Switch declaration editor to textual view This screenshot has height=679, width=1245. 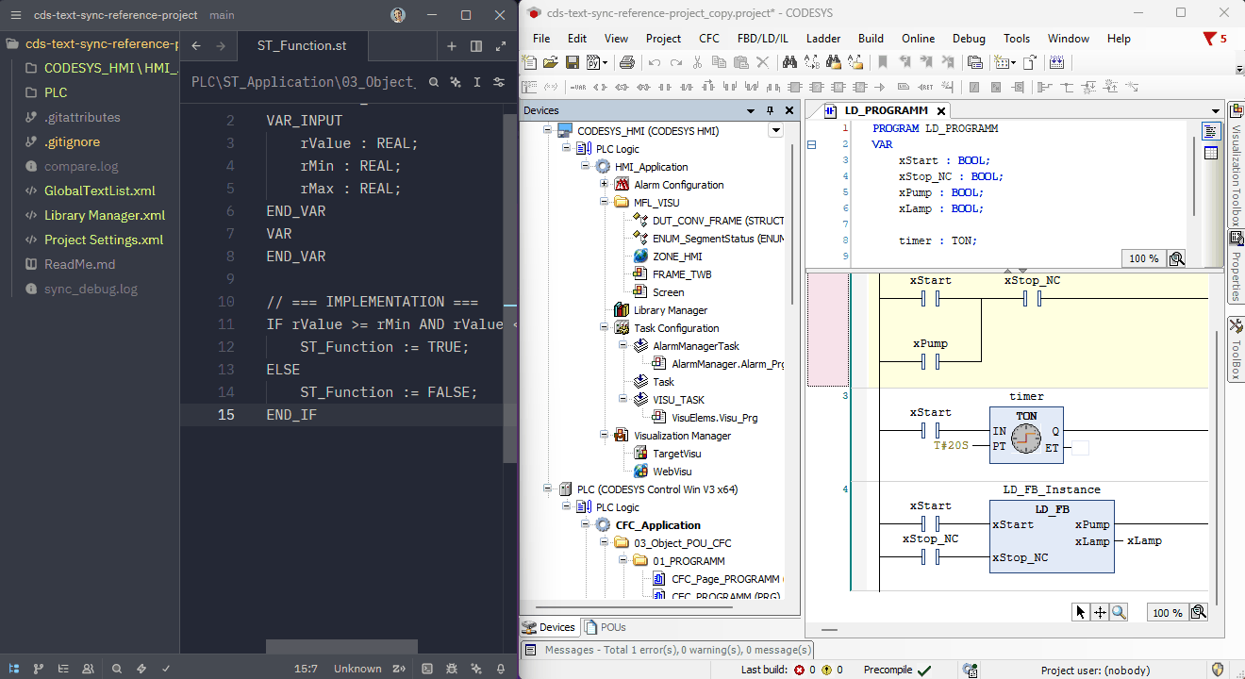click(x=1211, y=131)
